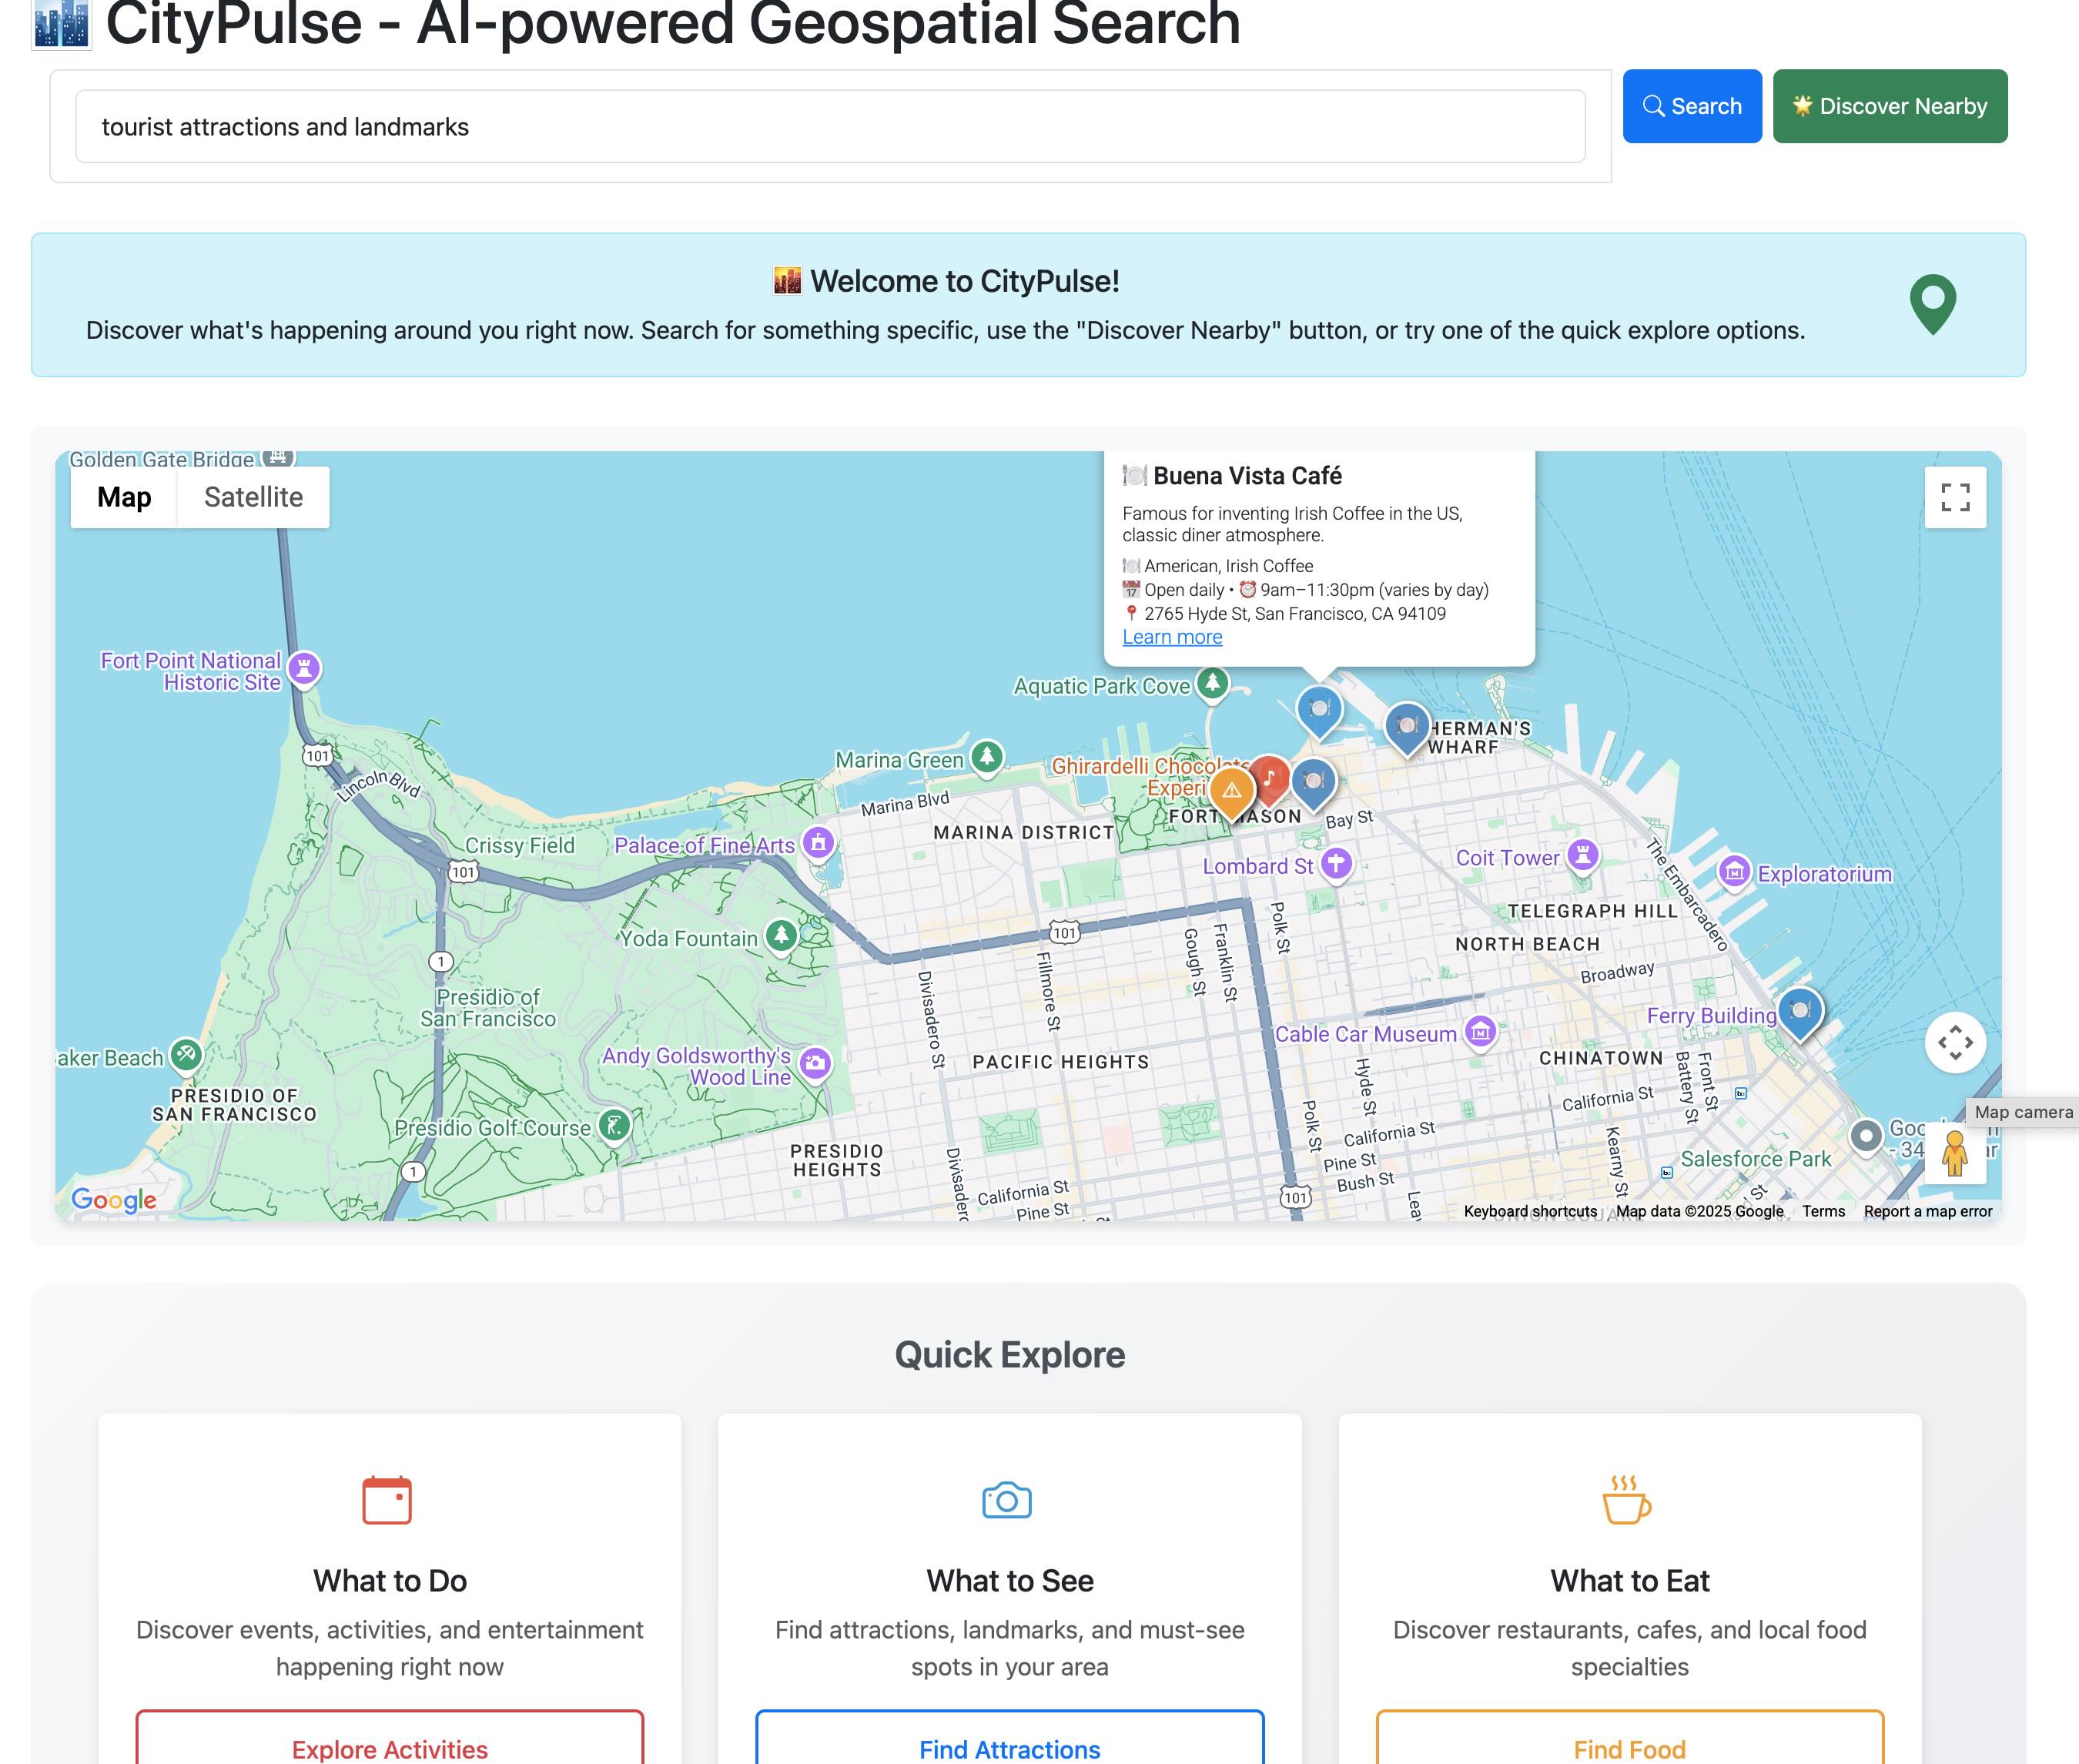Open the Learn more link
This screenshot has height=1764, width=2079.
click(1171, 637)
